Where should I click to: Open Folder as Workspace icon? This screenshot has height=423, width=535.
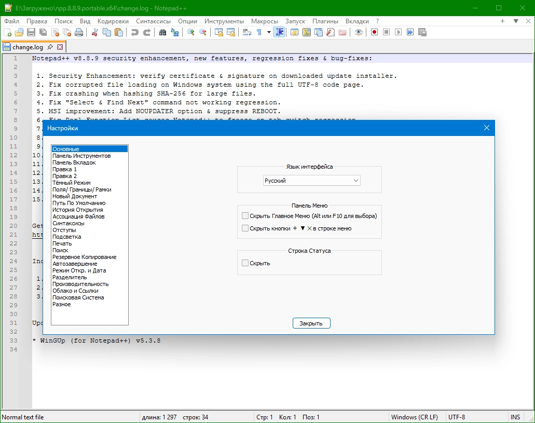(x=342, y=32)
